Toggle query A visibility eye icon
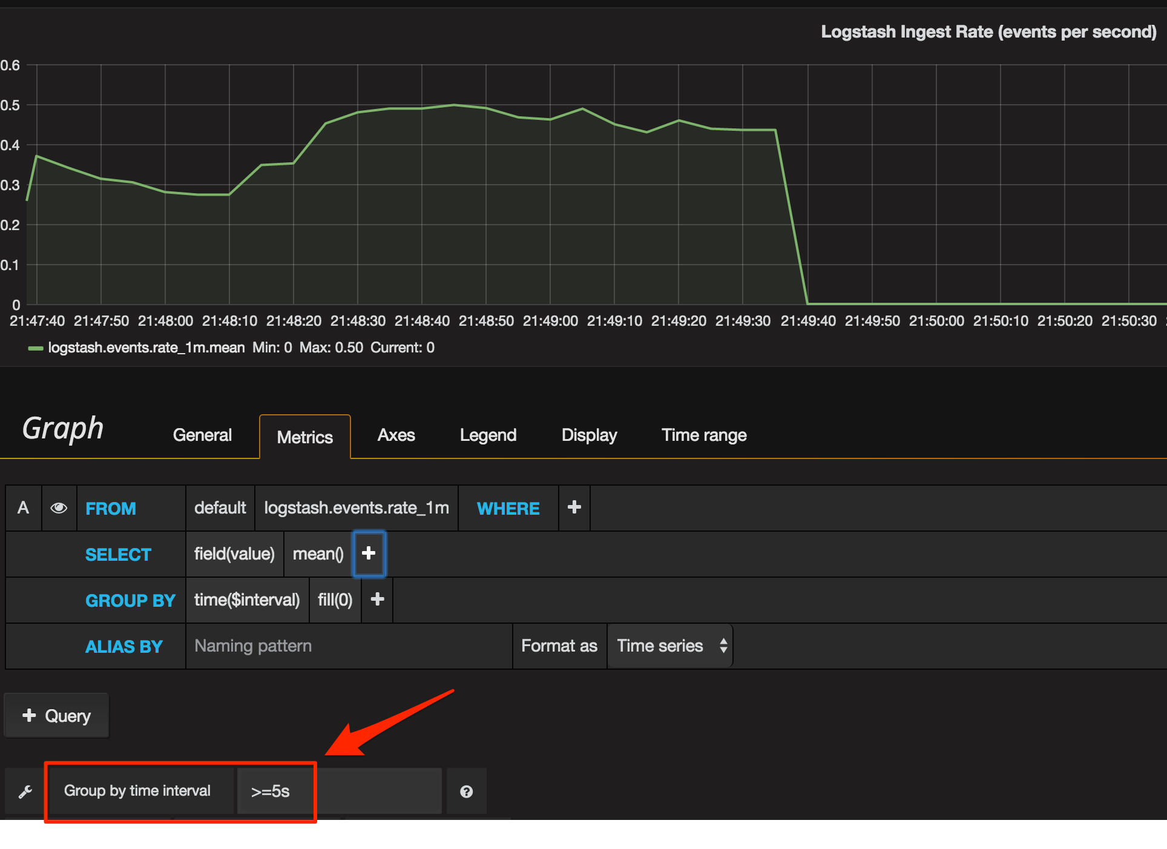 59,508
